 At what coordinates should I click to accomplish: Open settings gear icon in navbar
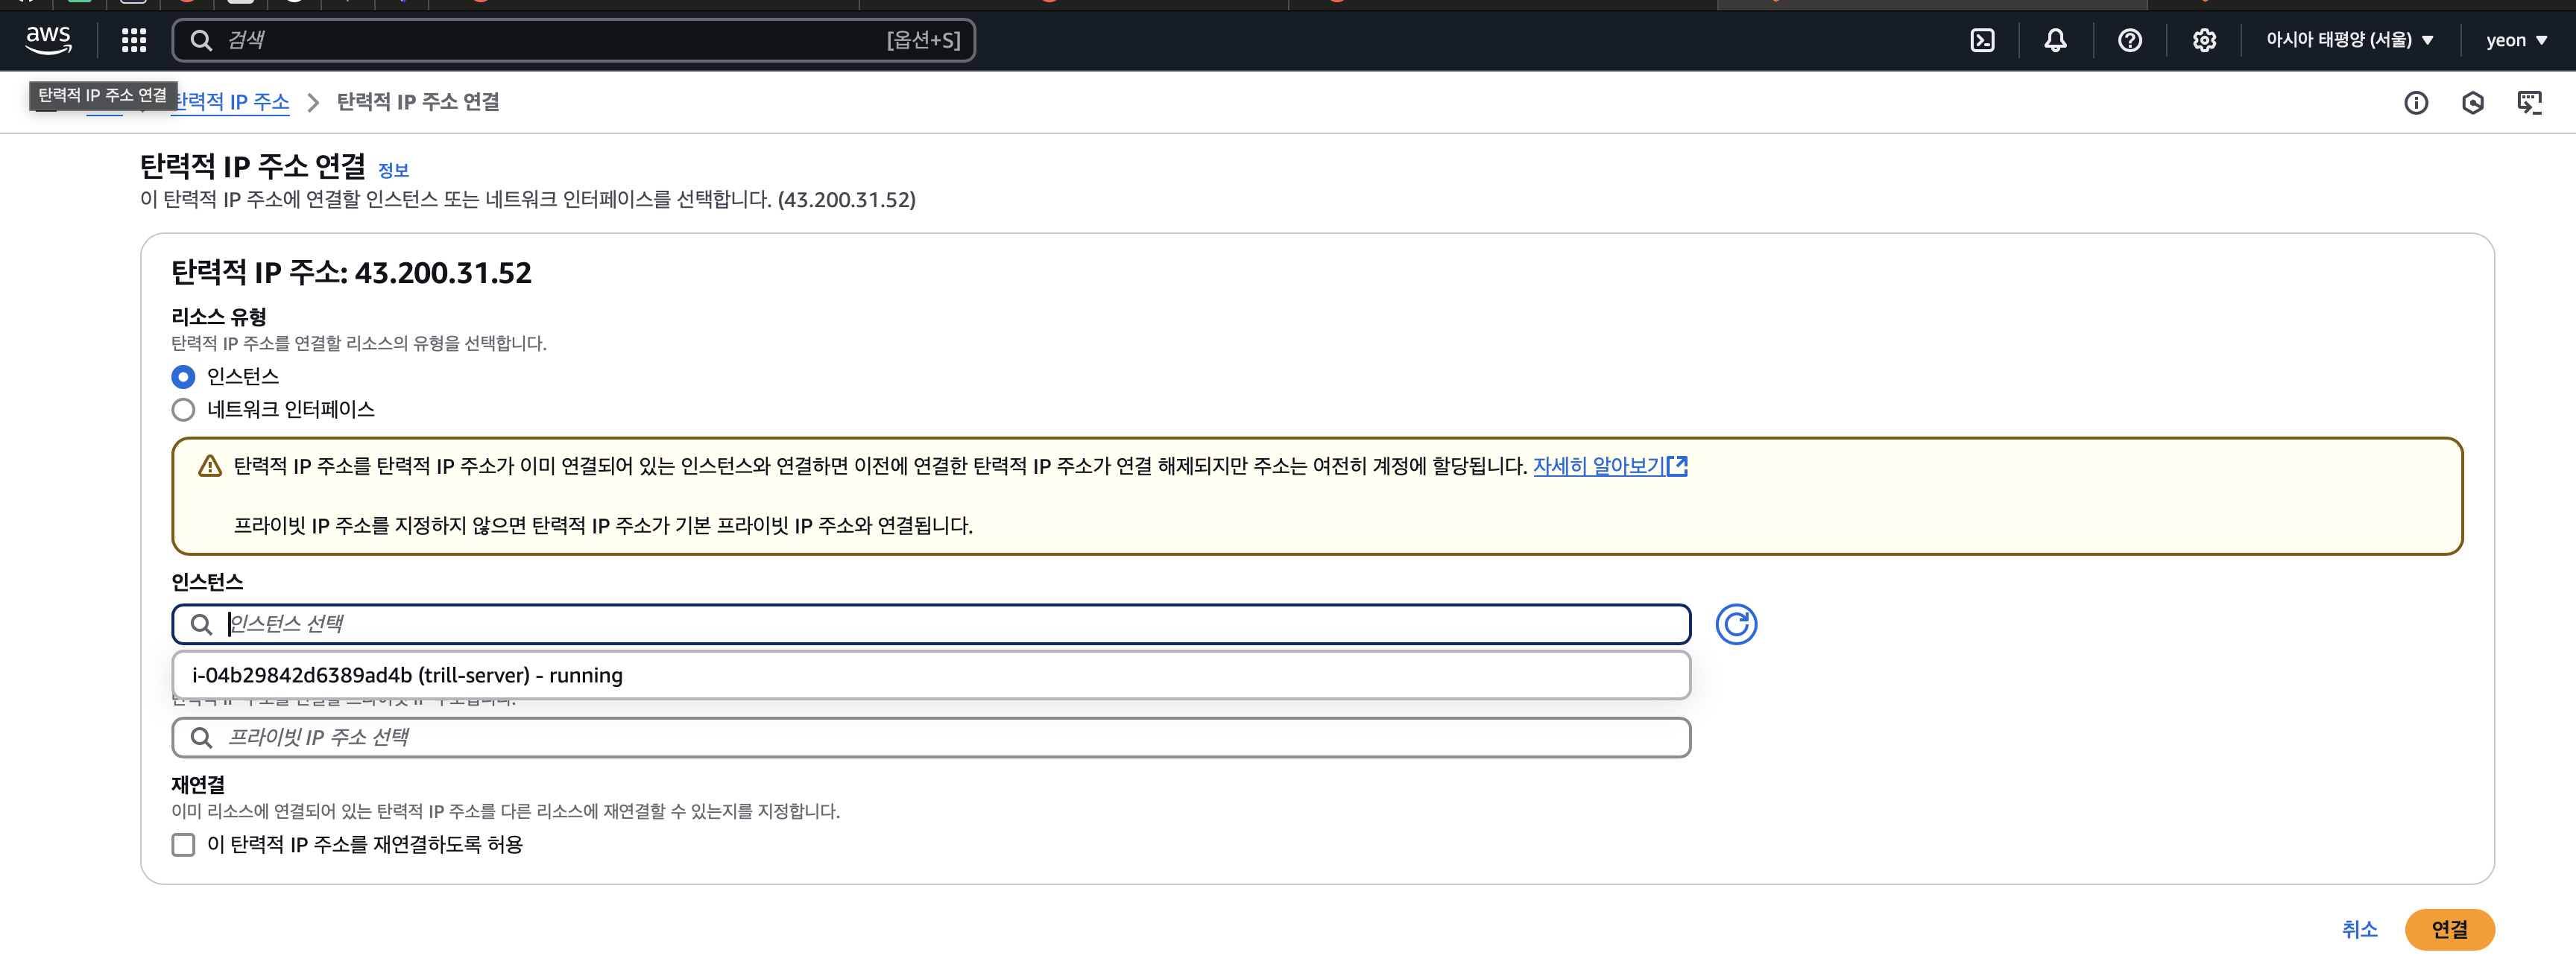[2204, 40]
